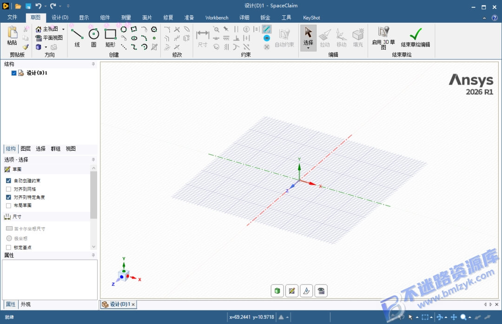Click the zoom magnifier in status bar
Viewport: 502px width, 324px height.
coord(463,317)
